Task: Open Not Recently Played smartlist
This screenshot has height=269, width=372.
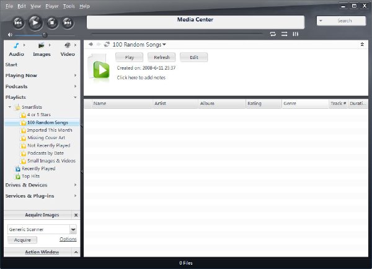Action: pyautogui.click(x=48, y=145)
